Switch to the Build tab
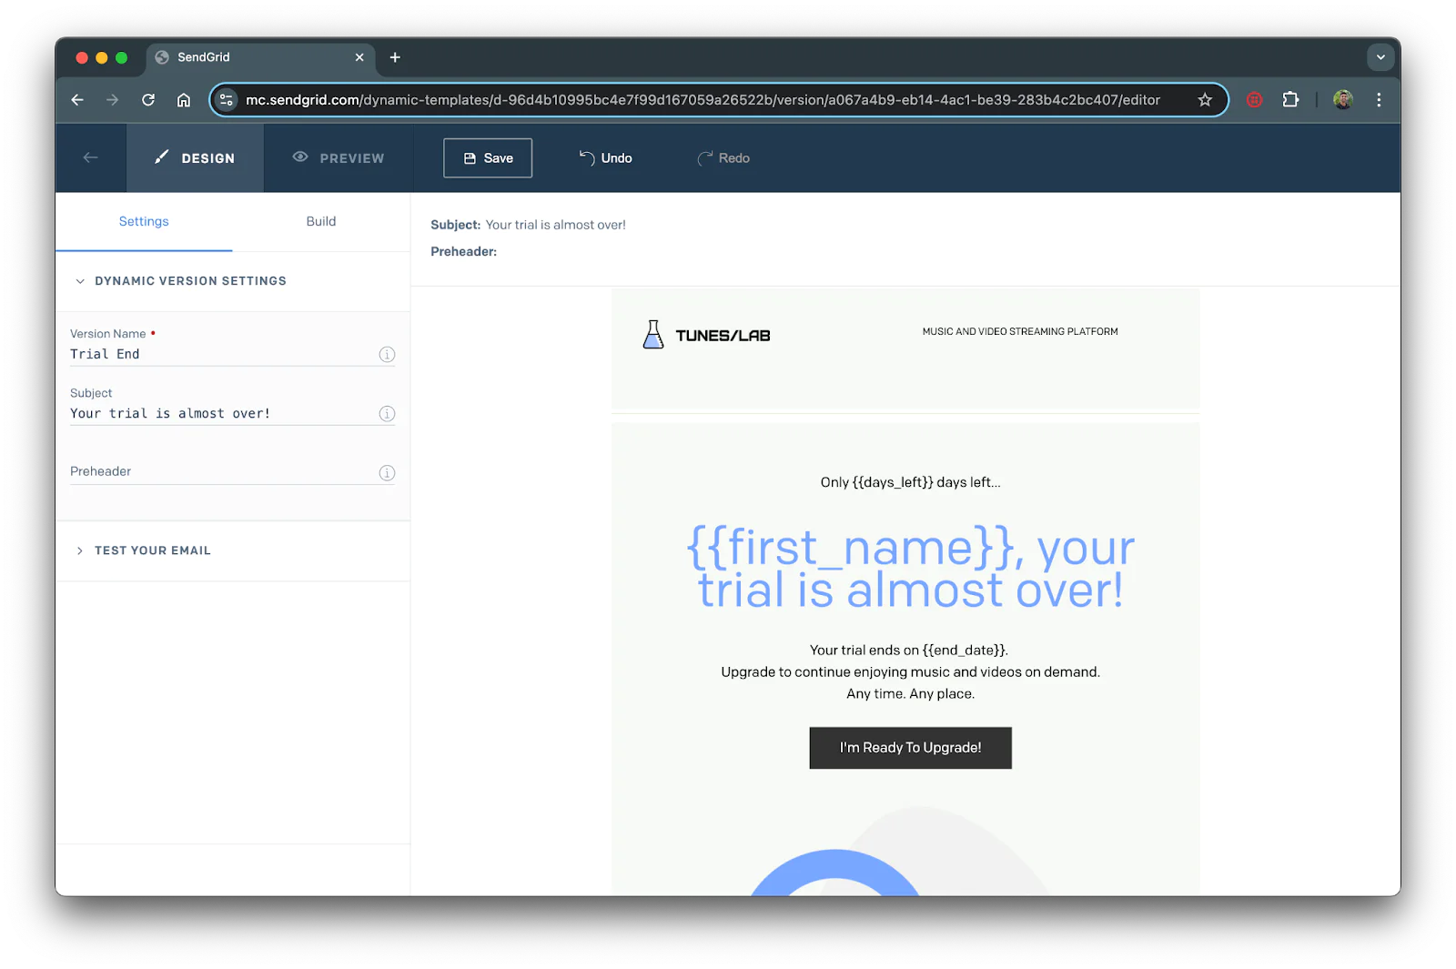The image size is (1456, 969). pos(321,221)
